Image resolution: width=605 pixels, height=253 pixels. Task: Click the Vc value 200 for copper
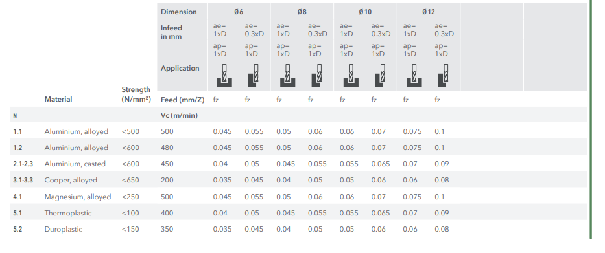[167, 181]
